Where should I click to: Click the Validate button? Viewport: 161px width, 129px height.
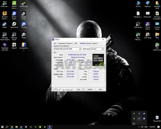pos(90,89)
